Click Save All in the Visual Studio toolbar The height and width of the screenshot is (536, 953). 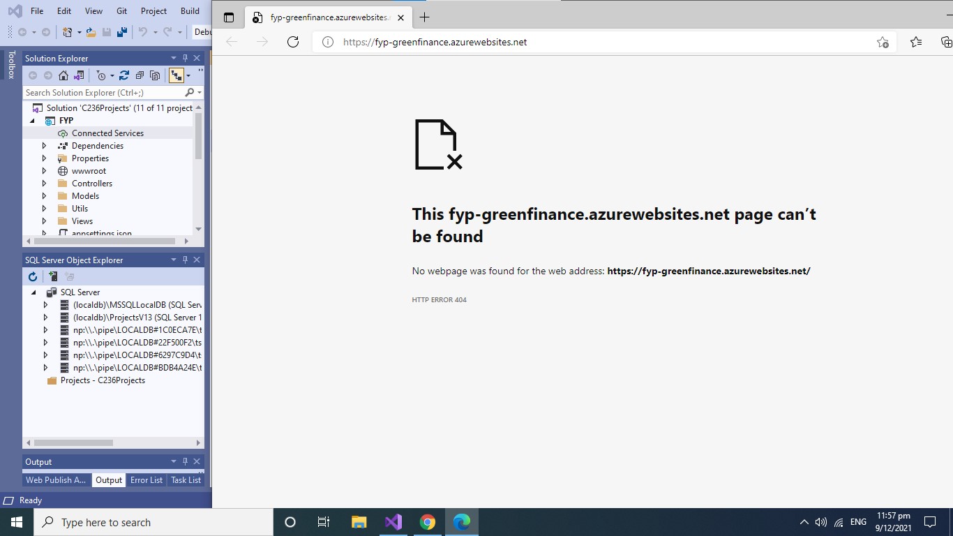click(122, 32)
